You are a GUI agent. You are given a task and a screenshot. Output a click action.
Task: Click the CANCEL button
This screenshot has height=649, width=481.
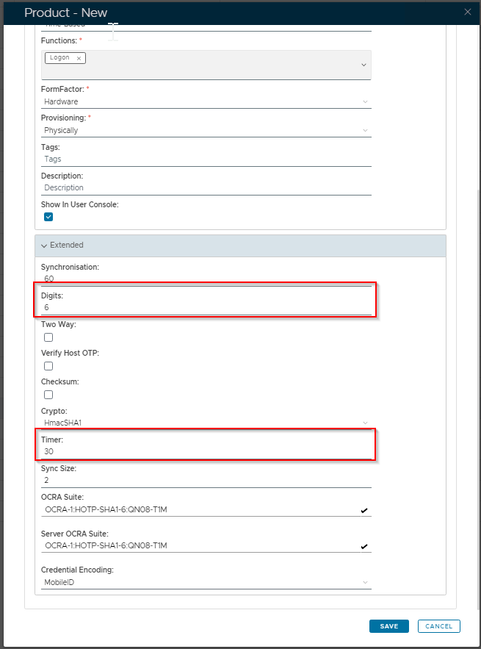pyautogui.click(x=438, y=626)
